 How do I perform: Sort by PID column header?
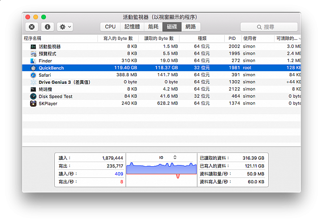coord(232,39)
